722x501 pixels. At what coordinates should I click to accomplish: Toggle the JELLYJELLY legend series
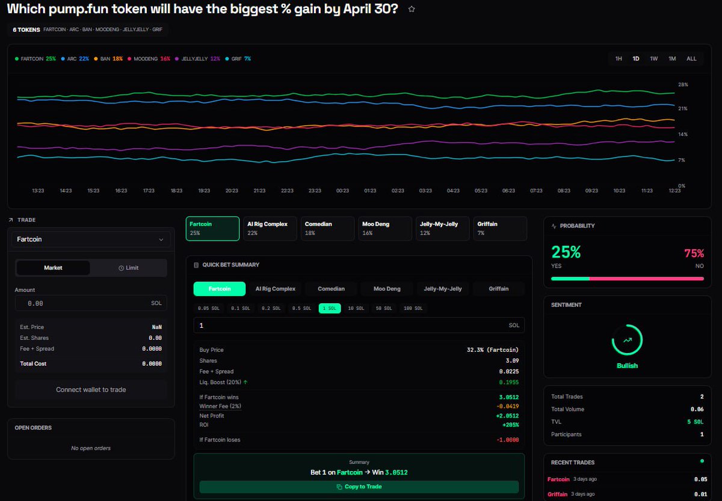pos(197,59)
